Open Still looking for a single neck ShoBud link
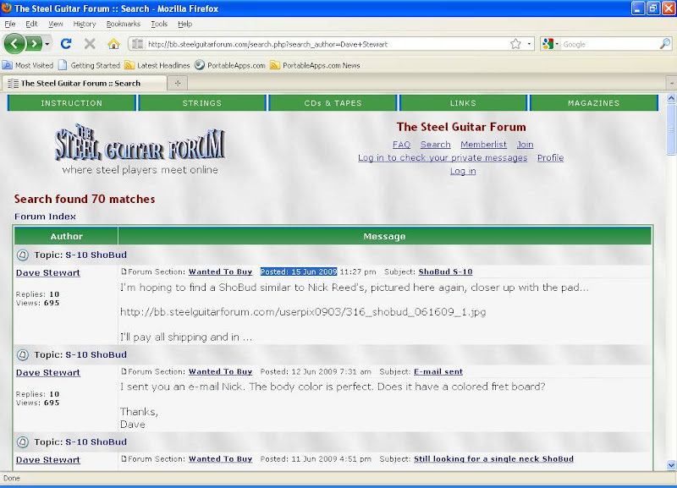Image resolution: width=677 pixels, height=488 pixels. click(493, 459)
